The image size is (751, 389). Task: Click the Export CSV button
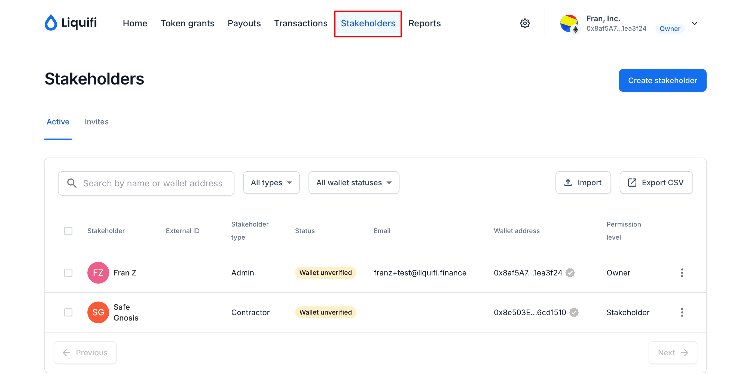tap(656, 183)
